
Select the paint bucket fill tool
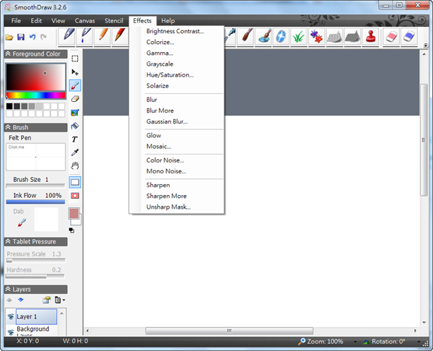click(x=75, y=126)
